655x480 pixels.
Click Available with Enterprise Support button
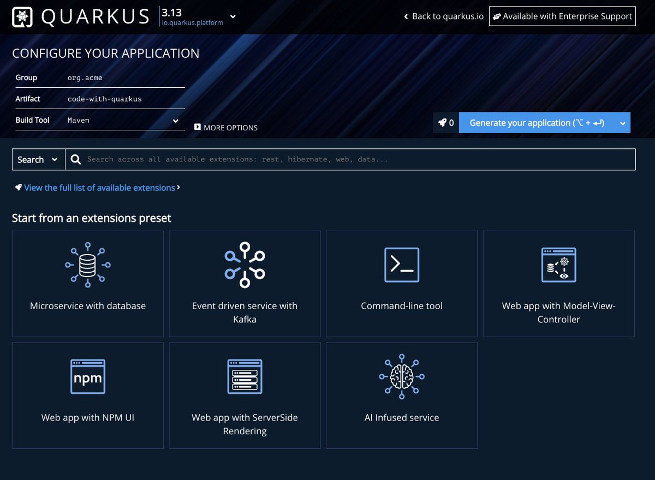(562, 16)
